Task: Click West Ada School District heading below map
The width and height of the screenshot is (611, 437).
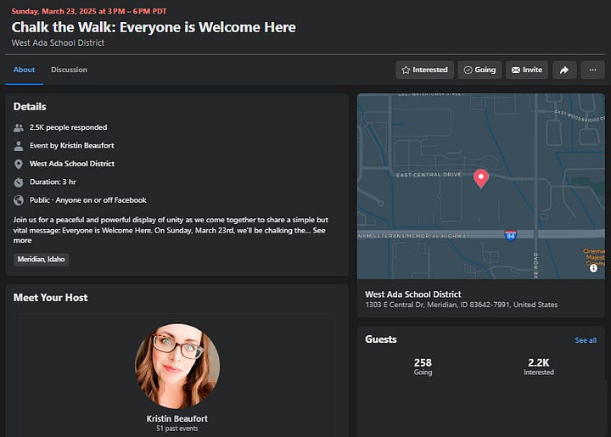Action: coord(413,294)
